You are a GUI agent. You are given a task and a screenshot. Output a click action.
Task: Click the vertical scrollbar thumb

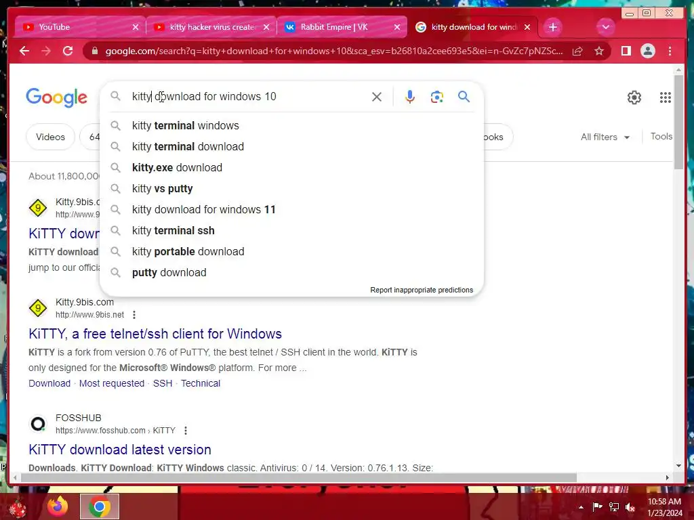[x=678, y=122]
